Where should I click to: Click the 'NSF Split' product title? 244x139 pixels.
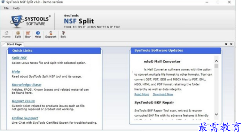pyautogui.click(x=79, y=21)
